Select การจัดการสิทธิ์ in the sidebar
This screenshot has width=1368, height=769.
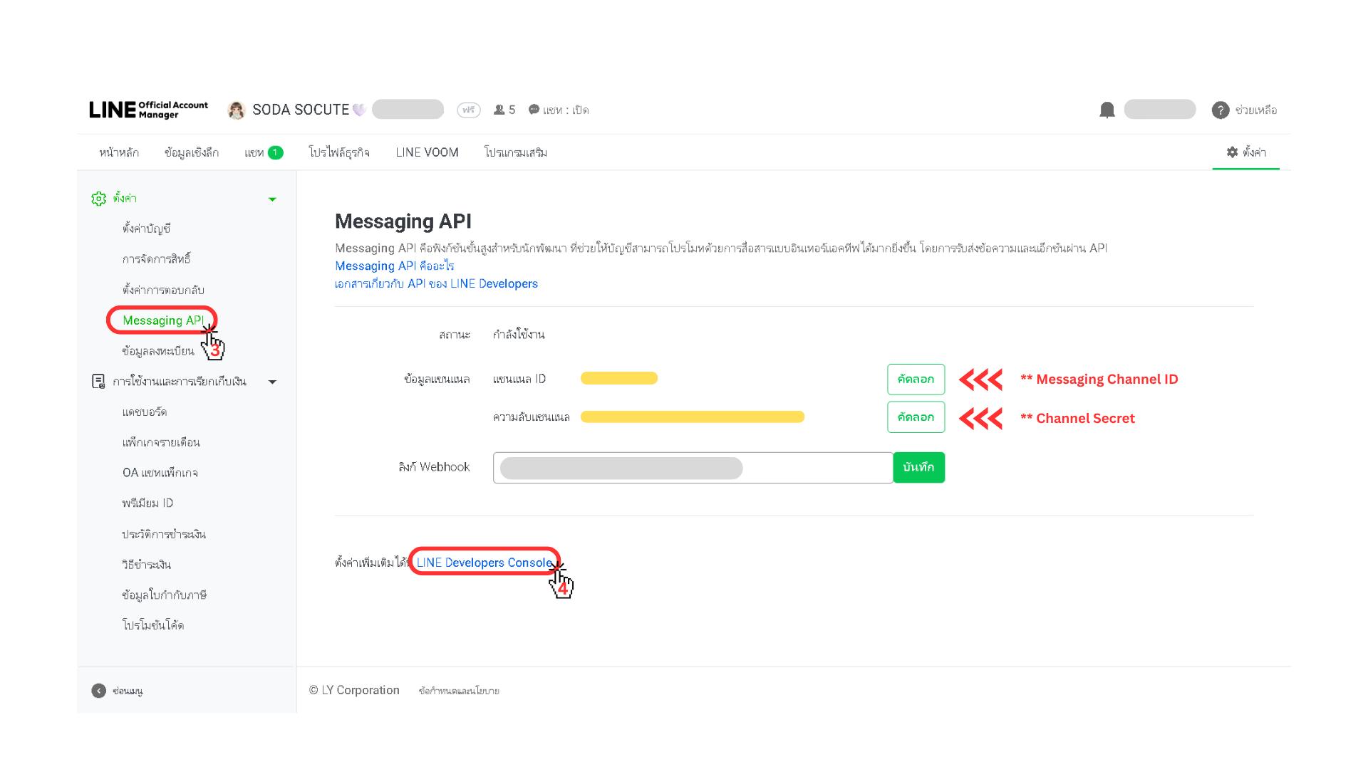point(156,259)
